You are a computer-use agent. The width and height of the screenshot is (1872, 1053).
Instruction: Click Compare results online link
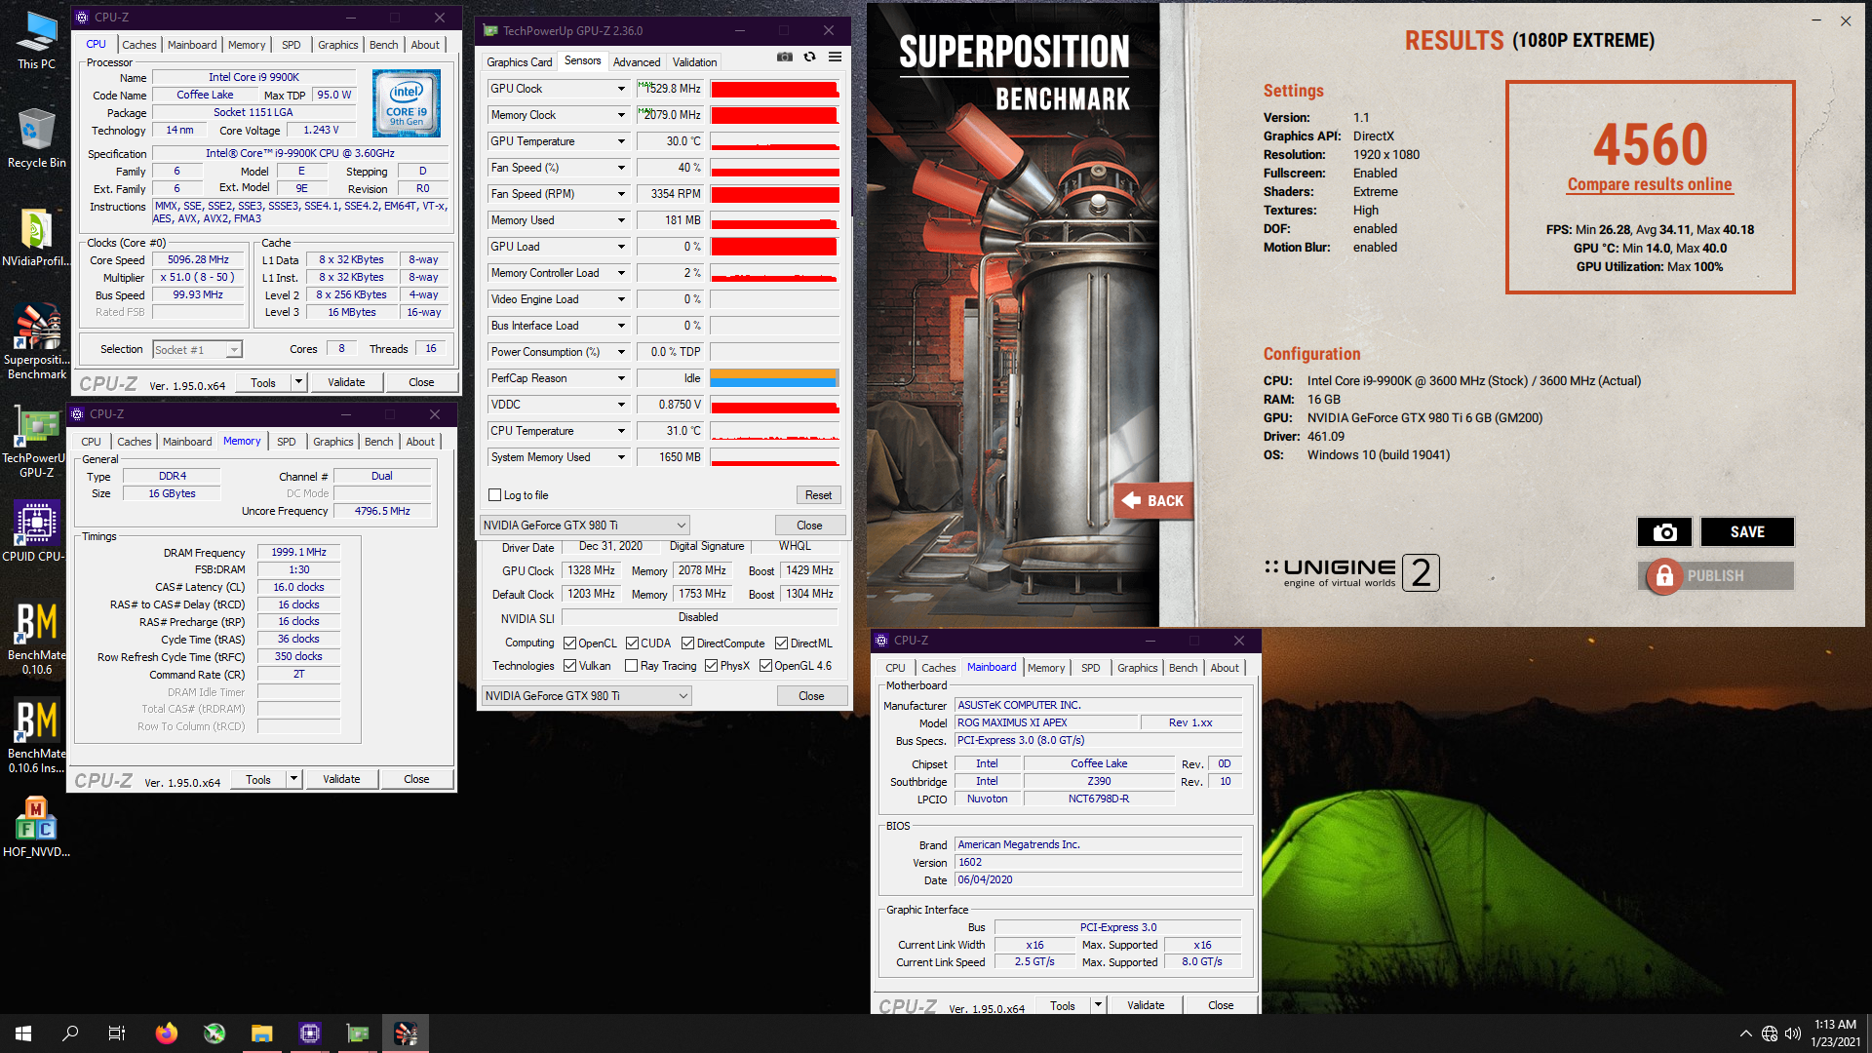pos(1650,184)
